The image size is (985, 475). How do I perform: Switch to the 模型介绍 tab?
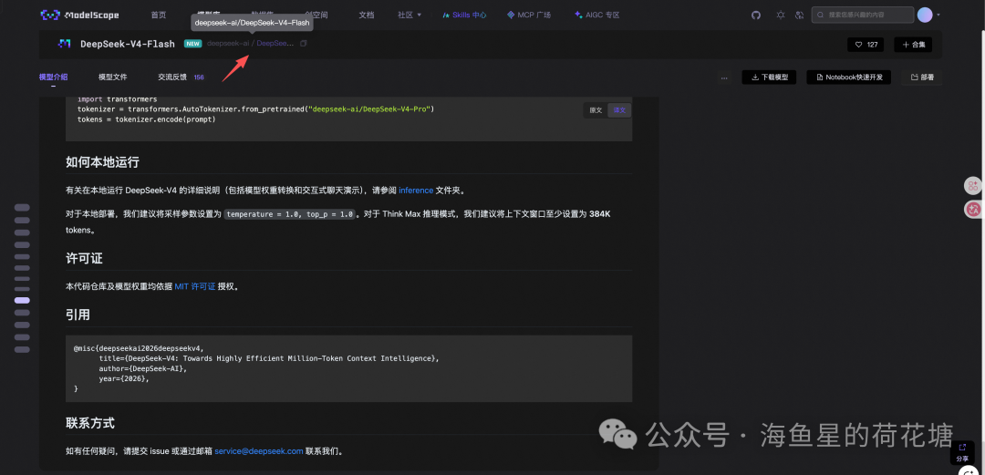coord(53,77)
